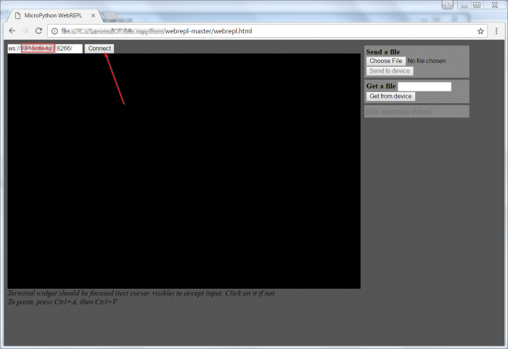
Task: Click the Get a file name field
Action: tap(424, 86)
